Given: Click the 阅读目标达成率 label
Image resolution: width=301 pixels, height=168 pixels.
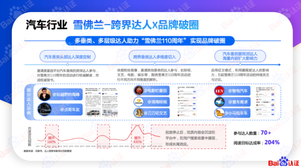Looking at the screenshot, I should [x=248, y=143].
